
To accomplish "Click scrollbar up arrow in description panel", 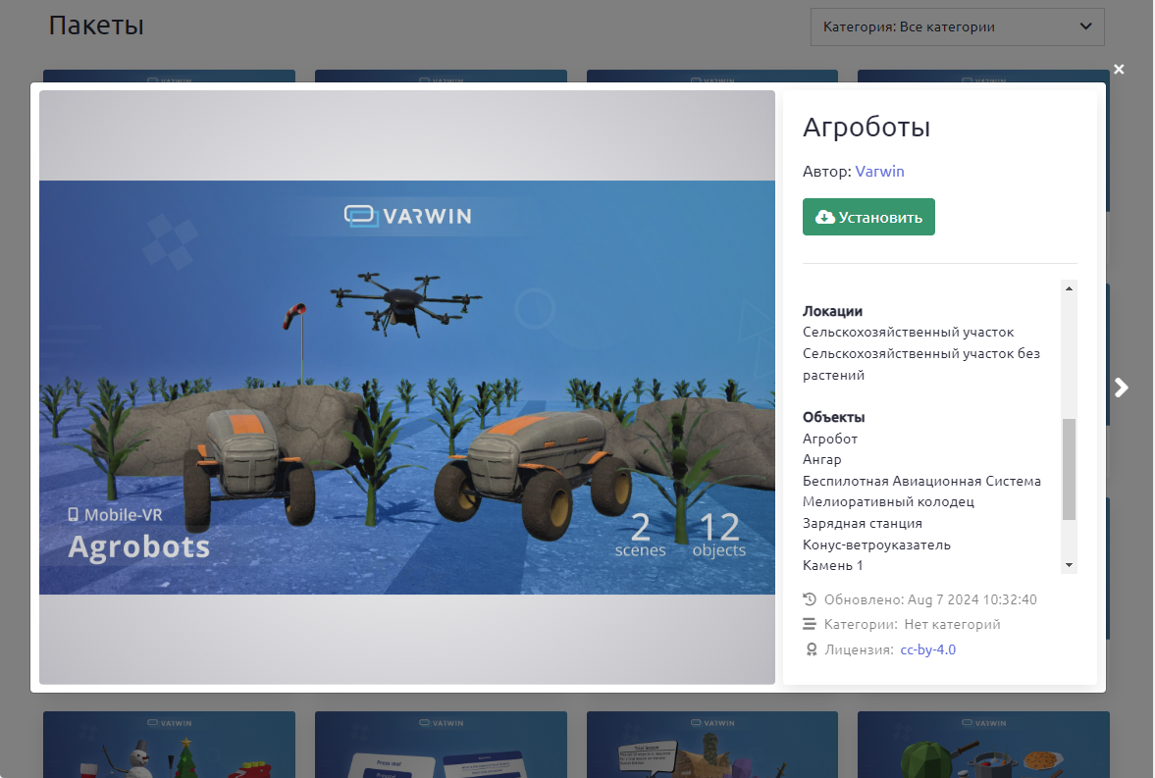I will coord(1070,288).
